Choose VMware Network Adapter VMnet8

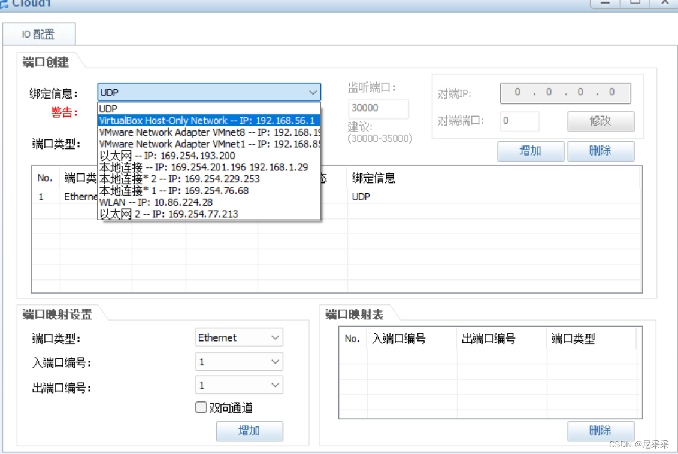pyautogui.click(x=209, y=132)
